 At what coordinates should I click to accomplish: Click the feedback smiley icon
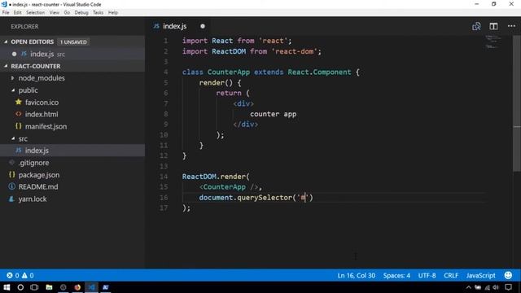(x=508, y=275)
